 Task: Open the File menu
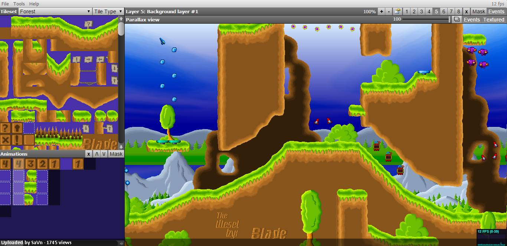(5, 4)
